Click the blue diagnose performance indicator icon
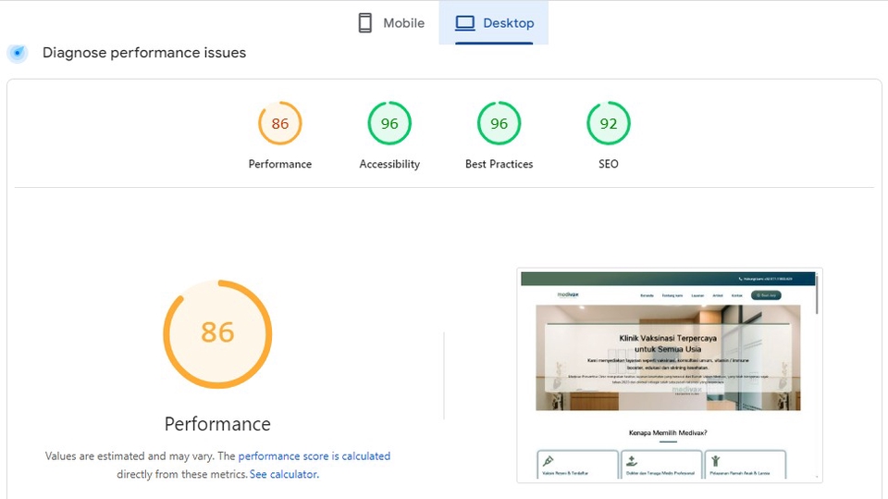 coord(18,53)
